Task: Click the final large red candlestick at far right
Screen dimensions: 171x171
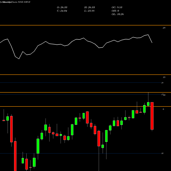Action: tap(152, 116)
